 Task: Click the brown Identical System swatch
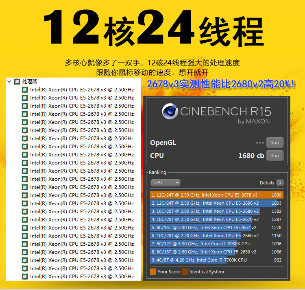(185, 272)
